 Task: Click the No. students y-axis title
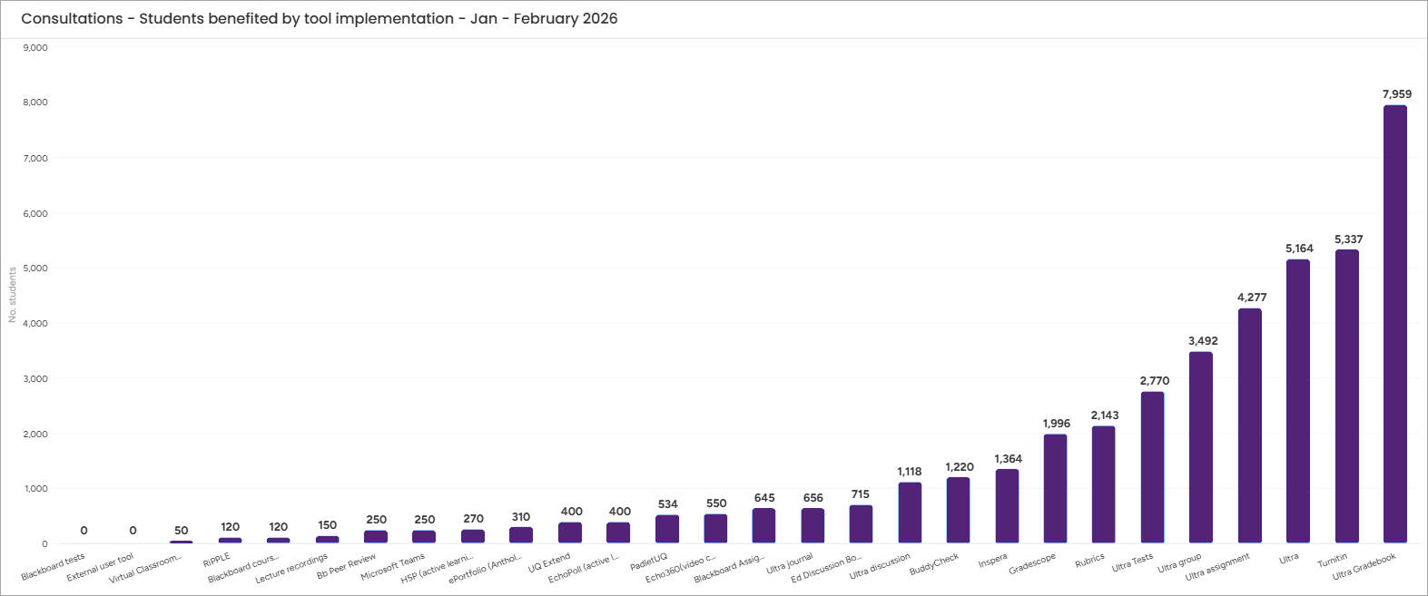pos(13,295)
